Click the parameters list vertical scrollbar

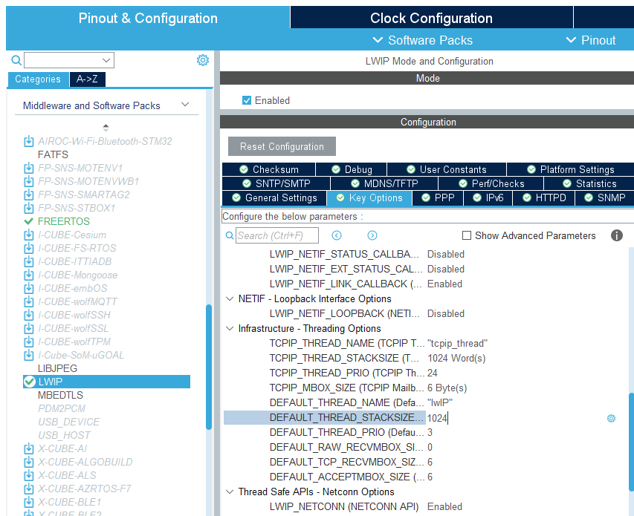631,442
